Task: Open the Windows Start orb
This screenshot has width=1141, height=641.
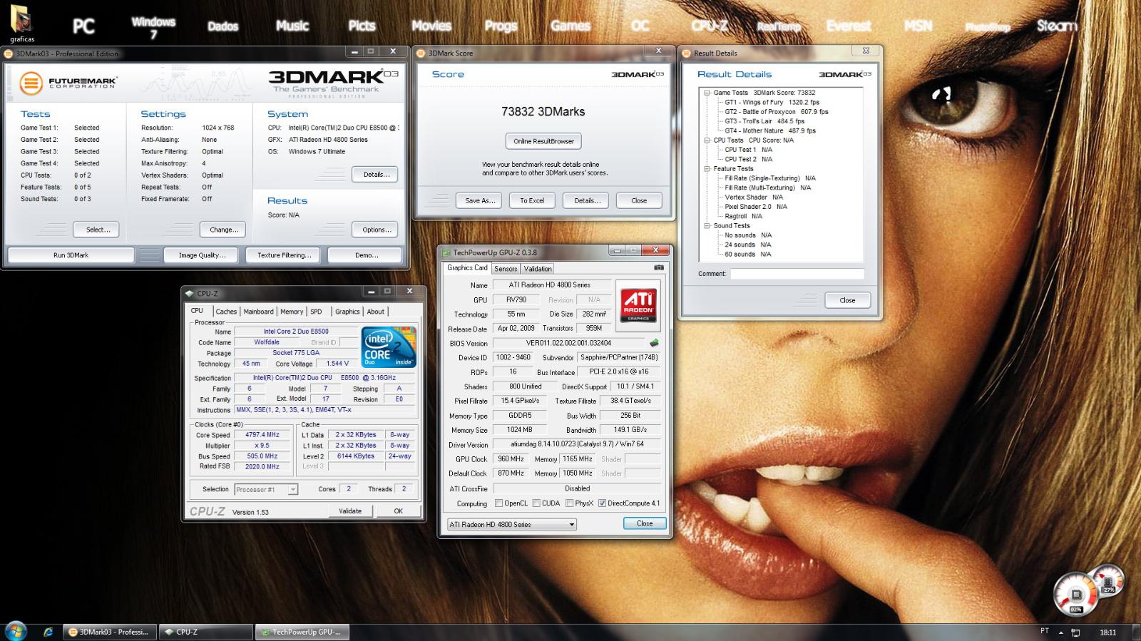Action: pyautogui.click(x=15, y=631)
